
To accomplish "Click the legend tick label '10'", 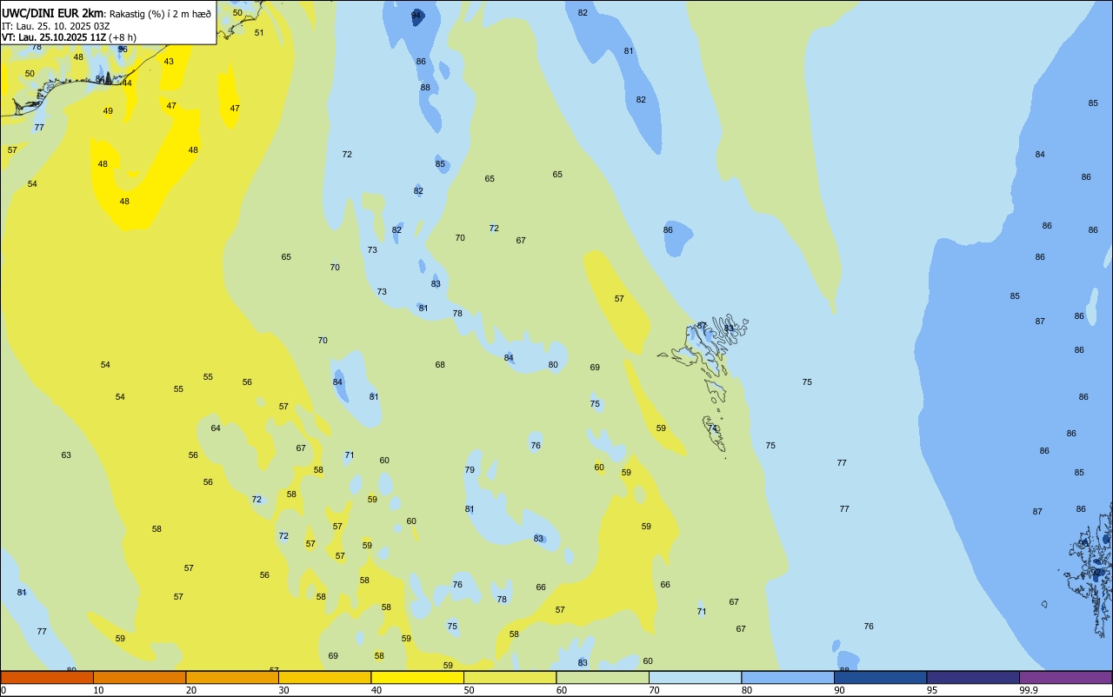I will pyautogui.click(x=98, y=690).
